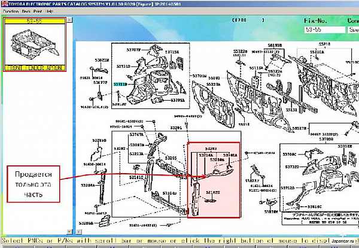Select part code 53814C in diagram

click(315, 207)
